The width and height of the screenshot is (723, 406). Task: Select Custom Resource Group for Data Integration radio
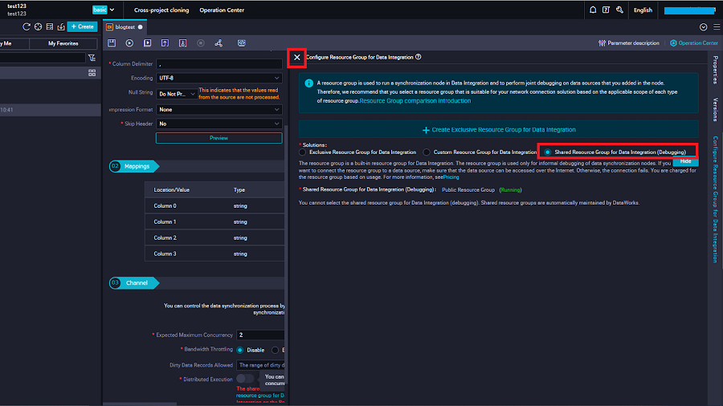click(x=427, y=152)
